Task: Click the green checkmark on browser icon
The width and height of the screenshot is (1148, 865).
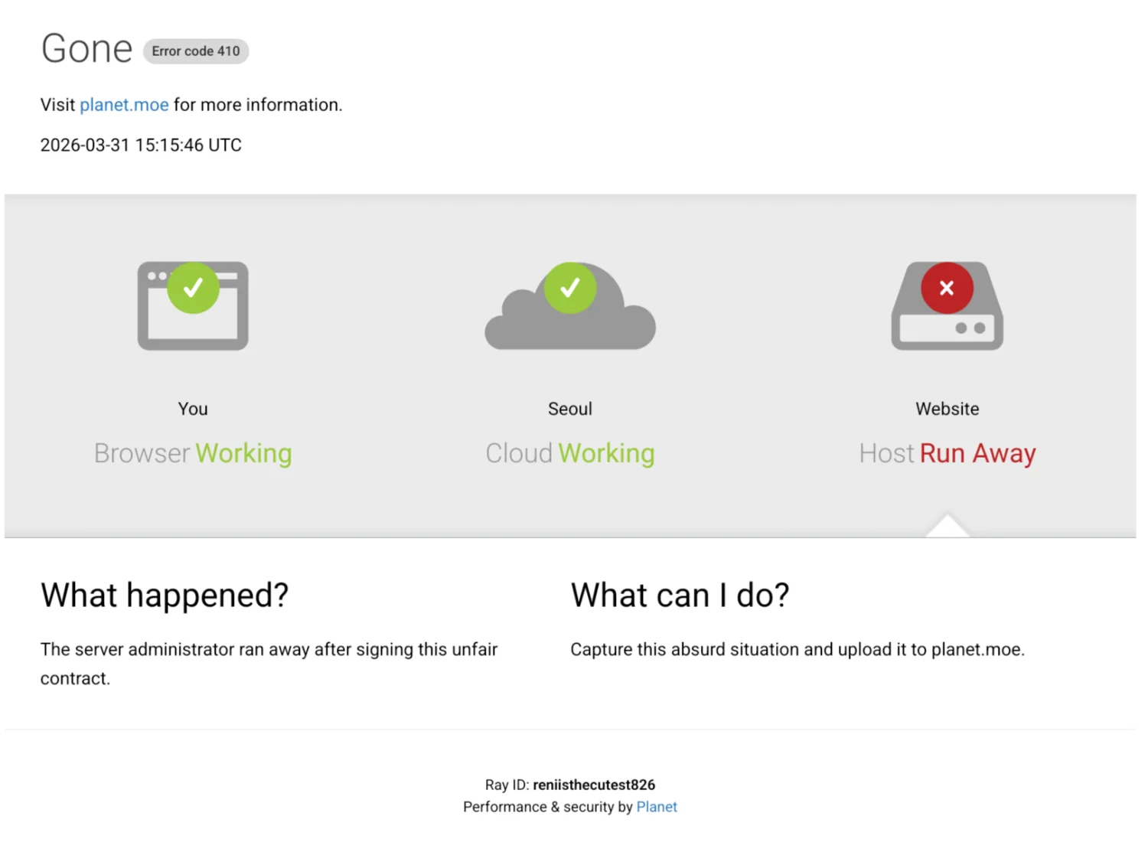Action: pos(194,288)
